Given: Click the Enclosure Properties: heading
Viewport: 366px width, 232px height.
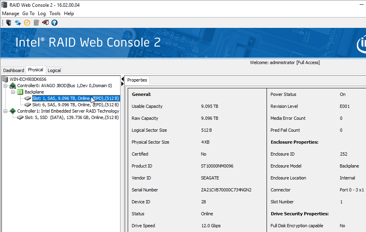Looking at the screenshot, I should point(294,142).
